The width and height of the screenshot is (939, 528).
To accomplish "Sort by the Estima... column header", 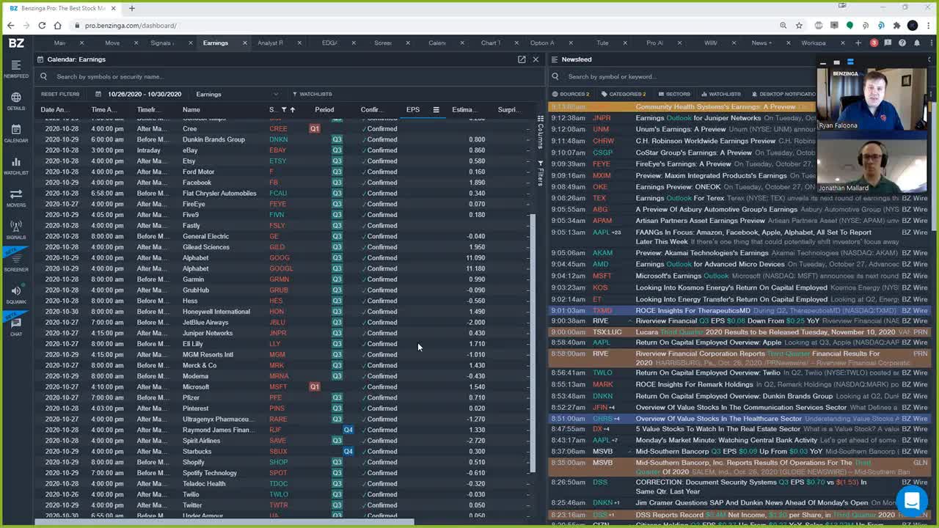I will pyautogui.click(x=463, y=110).
